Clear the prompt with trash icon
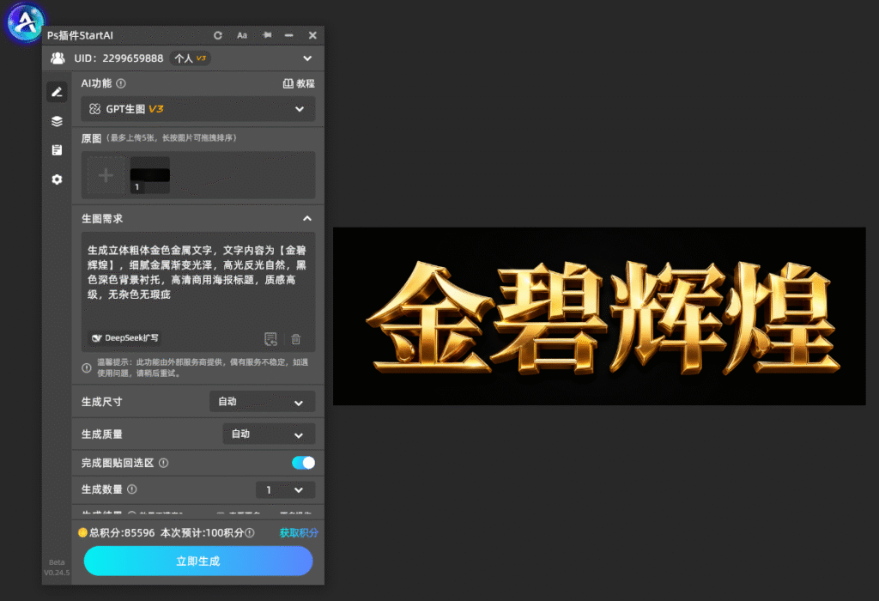 (296, 338)
